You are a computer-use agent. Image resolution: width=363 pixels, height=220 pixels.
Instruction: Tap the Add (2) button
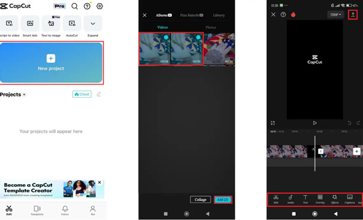pyautogui.click(x=223, y=199)
